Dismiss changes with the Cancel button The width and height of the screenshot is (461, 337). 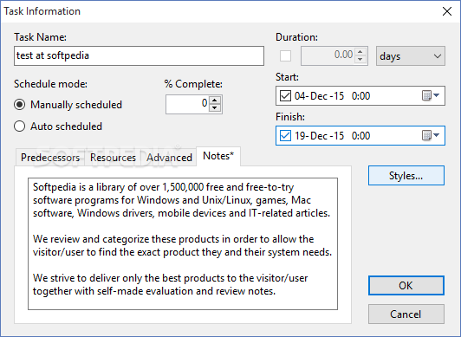406,314
